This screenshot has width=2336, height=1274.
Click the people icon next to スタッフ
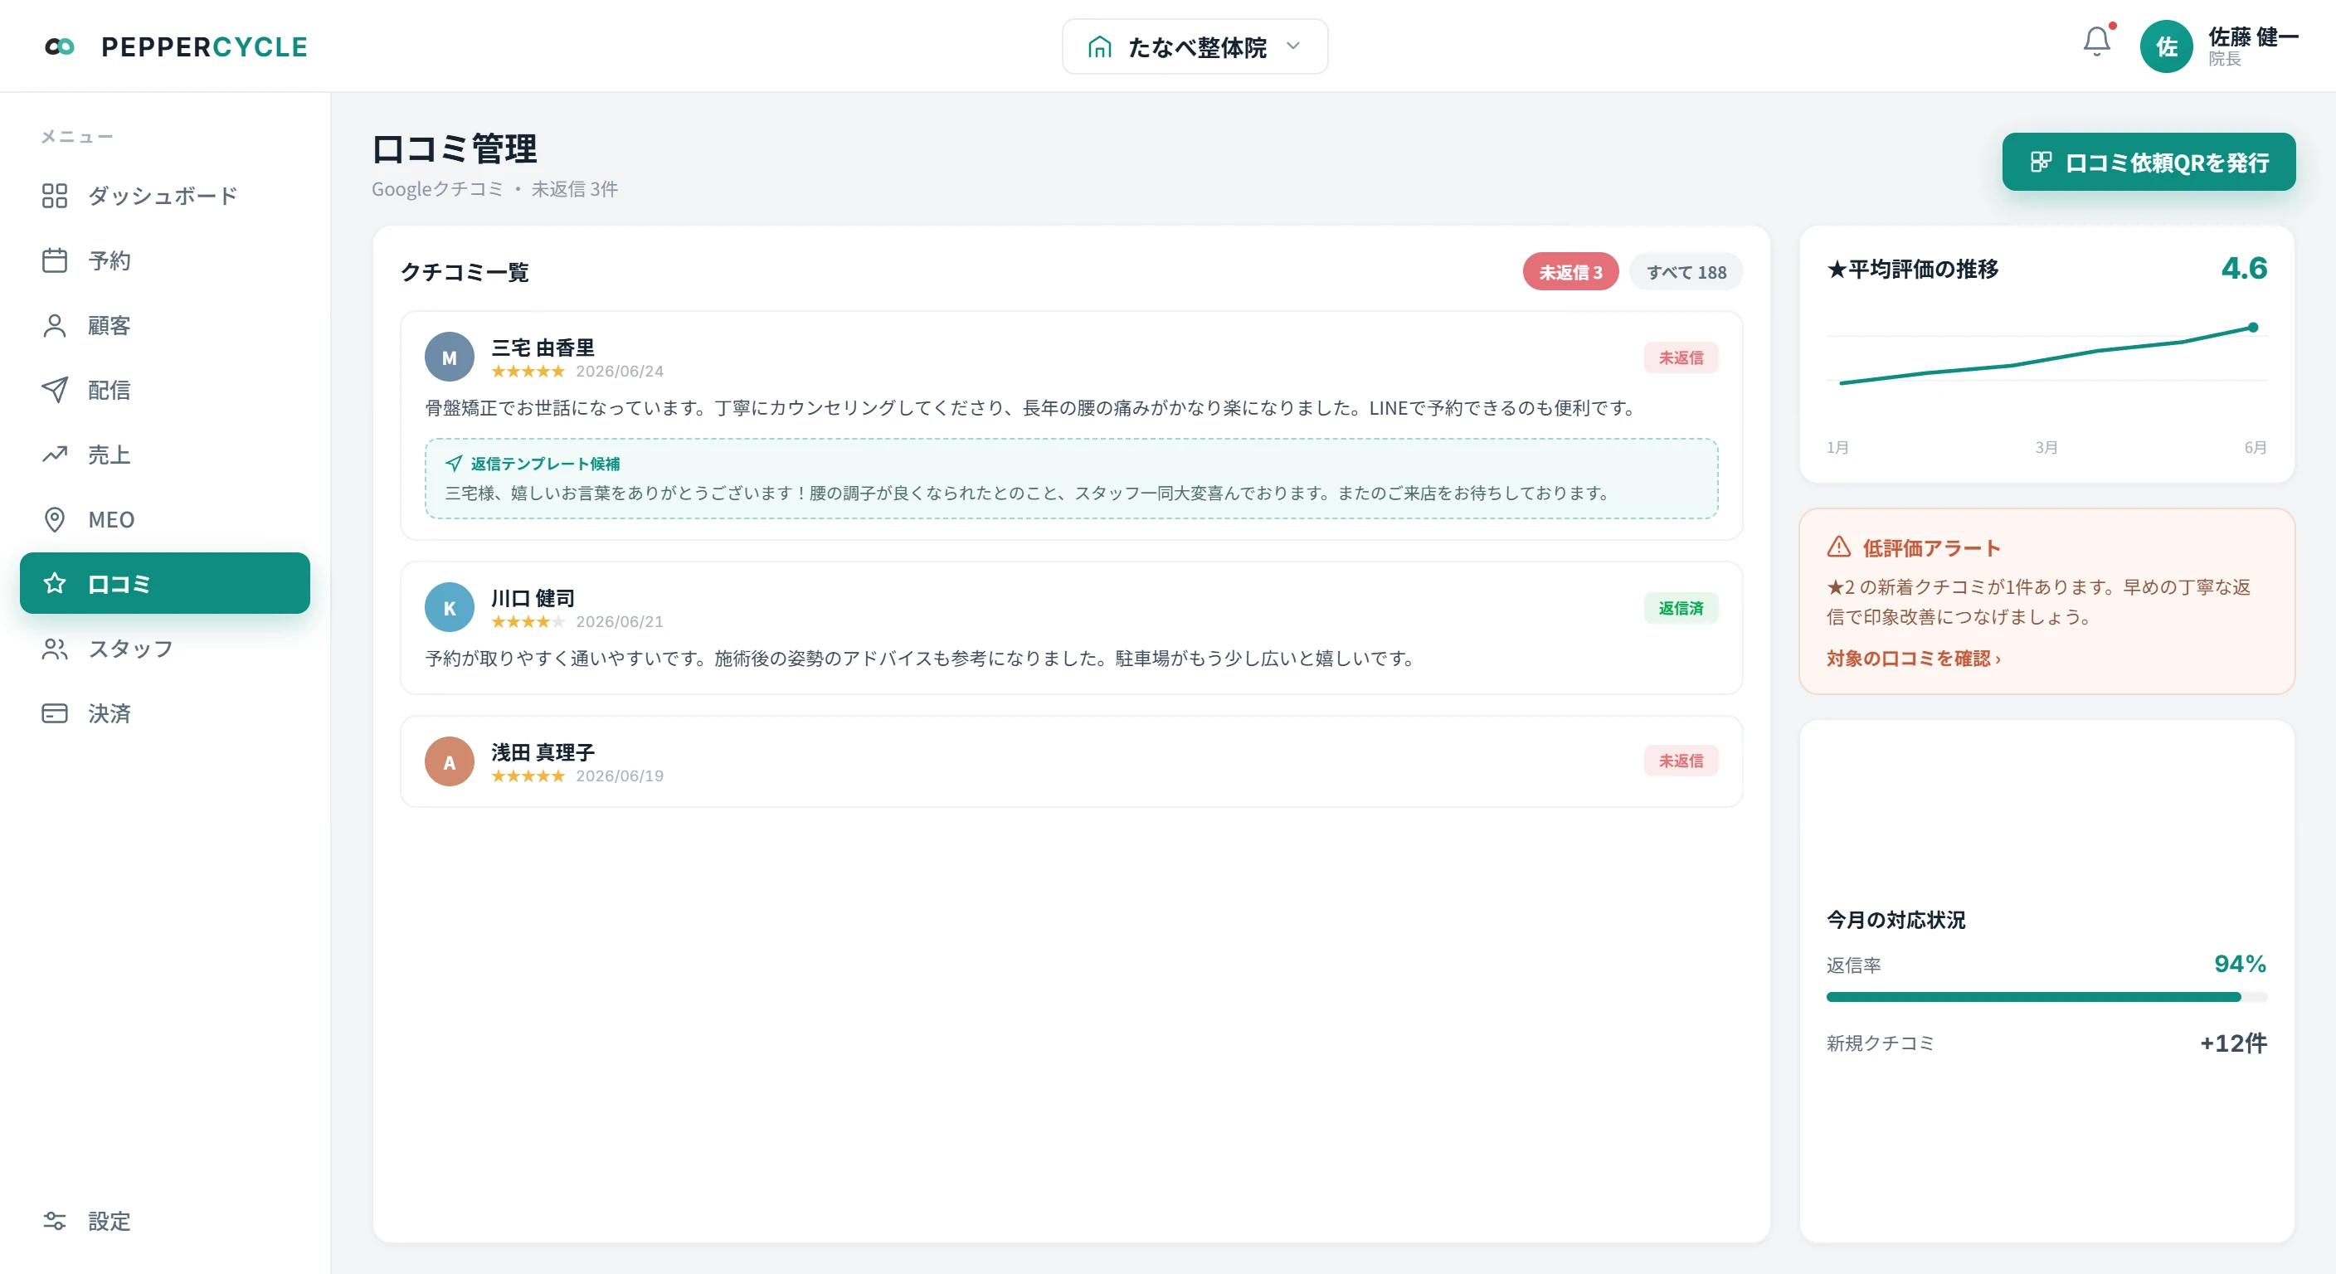click(x=55, y=649)
